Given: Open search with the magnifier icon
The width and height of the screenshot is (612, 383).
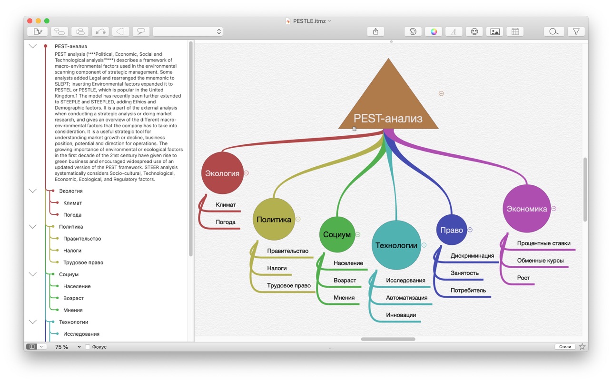Looking at the screenshot, I should click(x=554, y=31).
